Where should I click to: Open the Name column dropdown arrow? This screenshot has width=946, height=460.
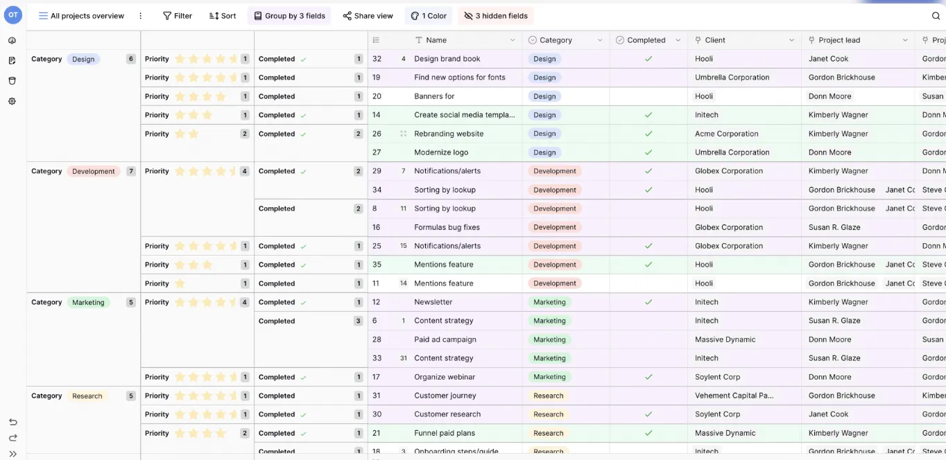tap(513, 40)
